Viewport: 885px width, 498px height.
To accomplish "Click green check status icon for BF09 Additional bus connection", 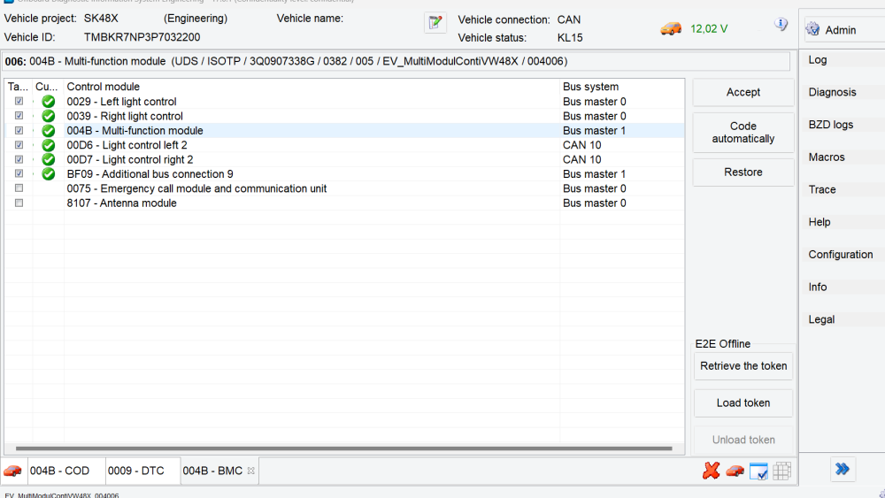I will [49, 174].
